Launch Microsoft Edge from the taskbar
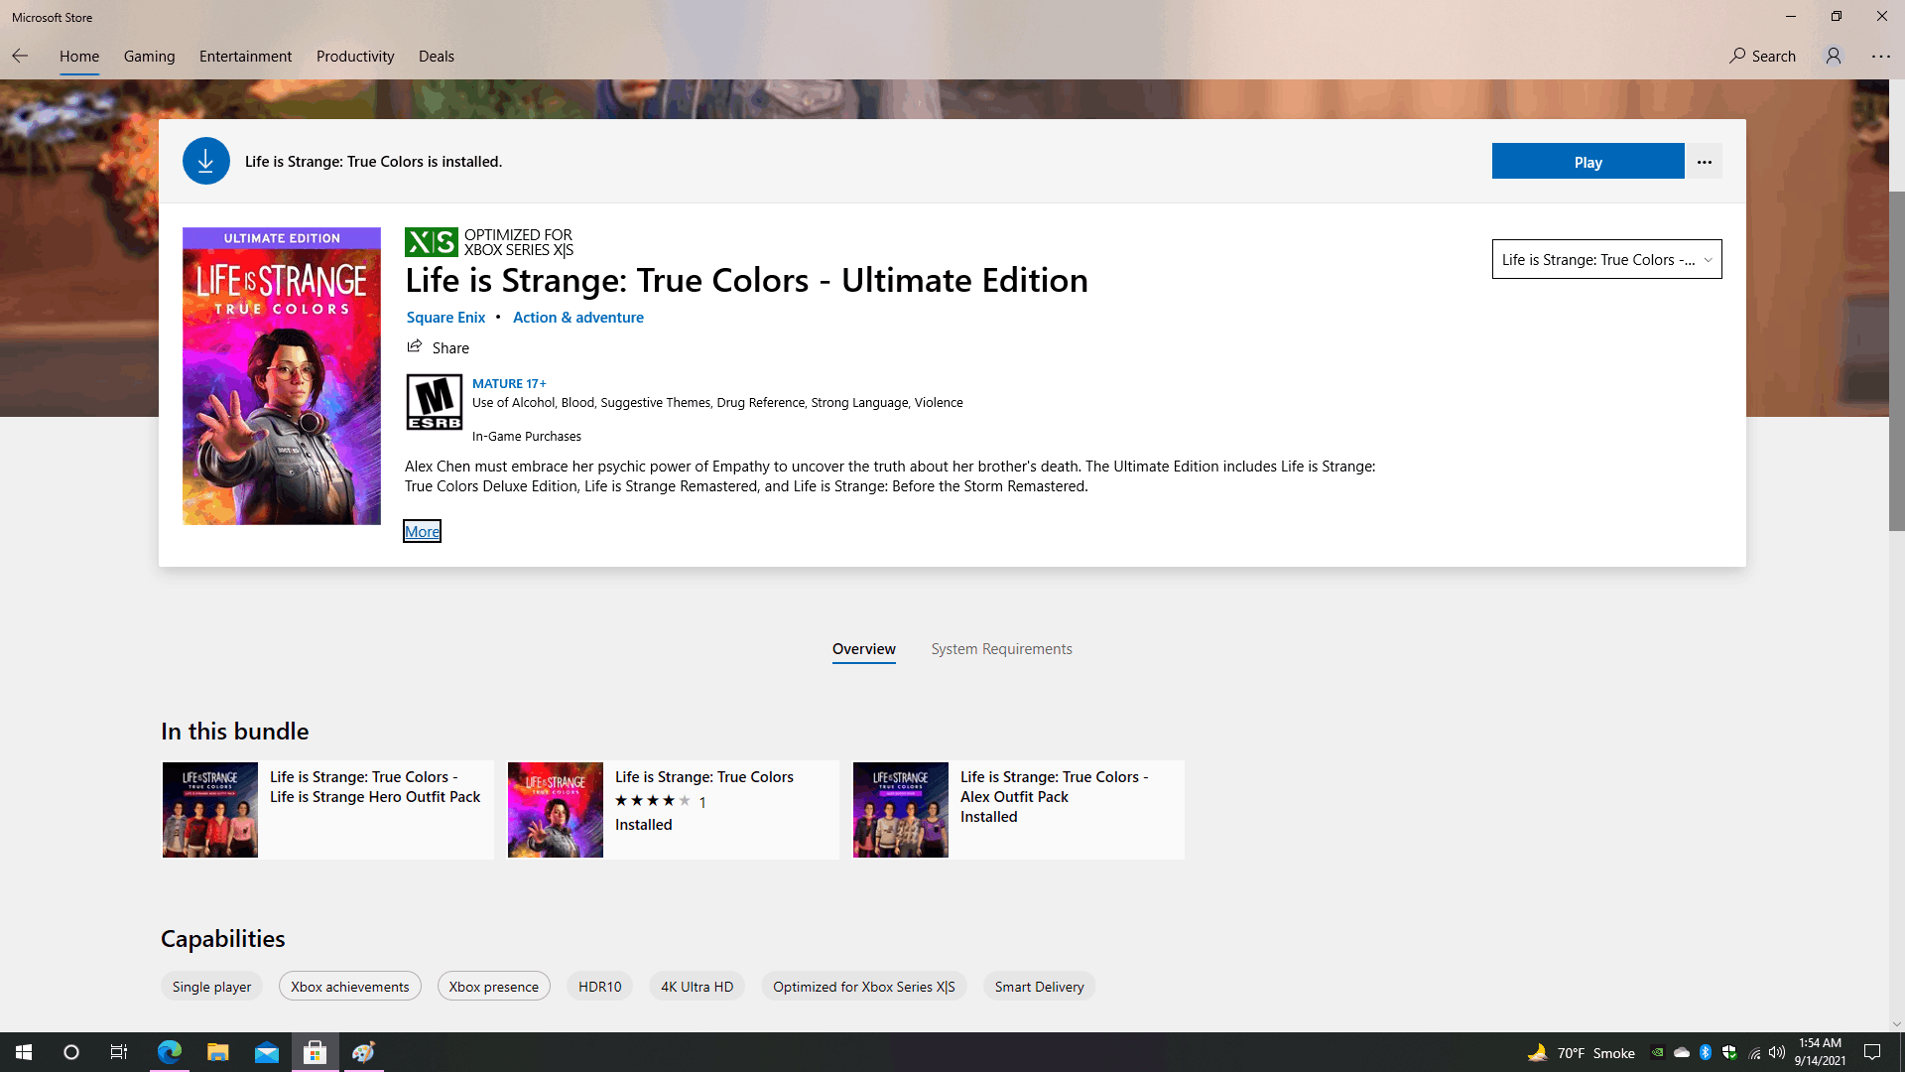Viewport: 1905px width, 1072px height. coord(170,1052)
